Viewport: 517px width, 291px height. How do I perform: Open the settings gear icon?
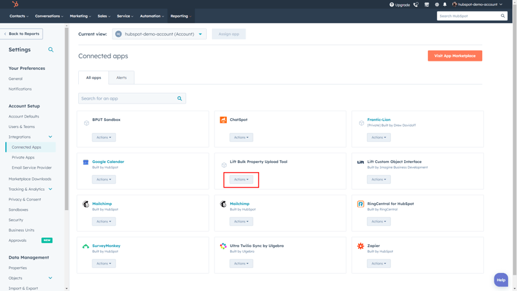pyautogui.click(x=437, y=5)
